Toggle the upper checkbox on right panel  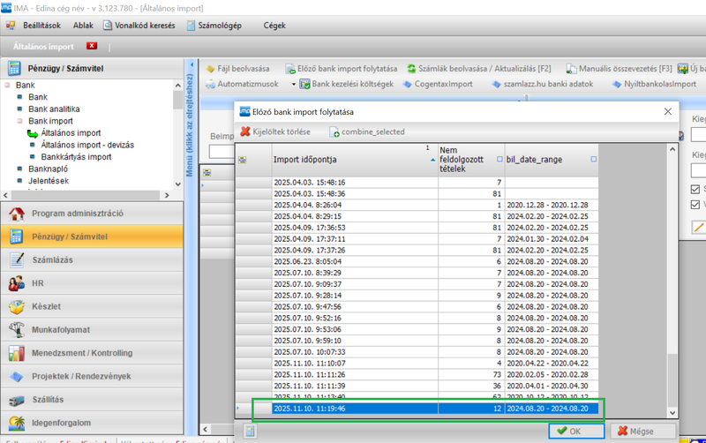click(x=695, y=190)
